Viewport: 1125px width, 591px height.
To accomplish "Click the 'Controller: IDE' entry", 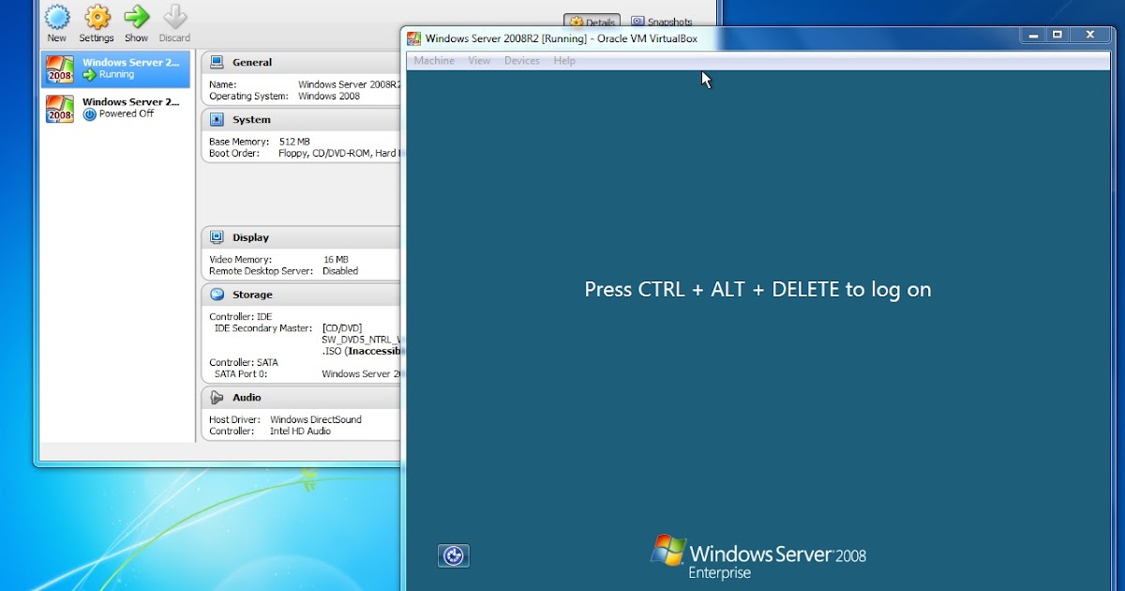I will click(240, 317).
